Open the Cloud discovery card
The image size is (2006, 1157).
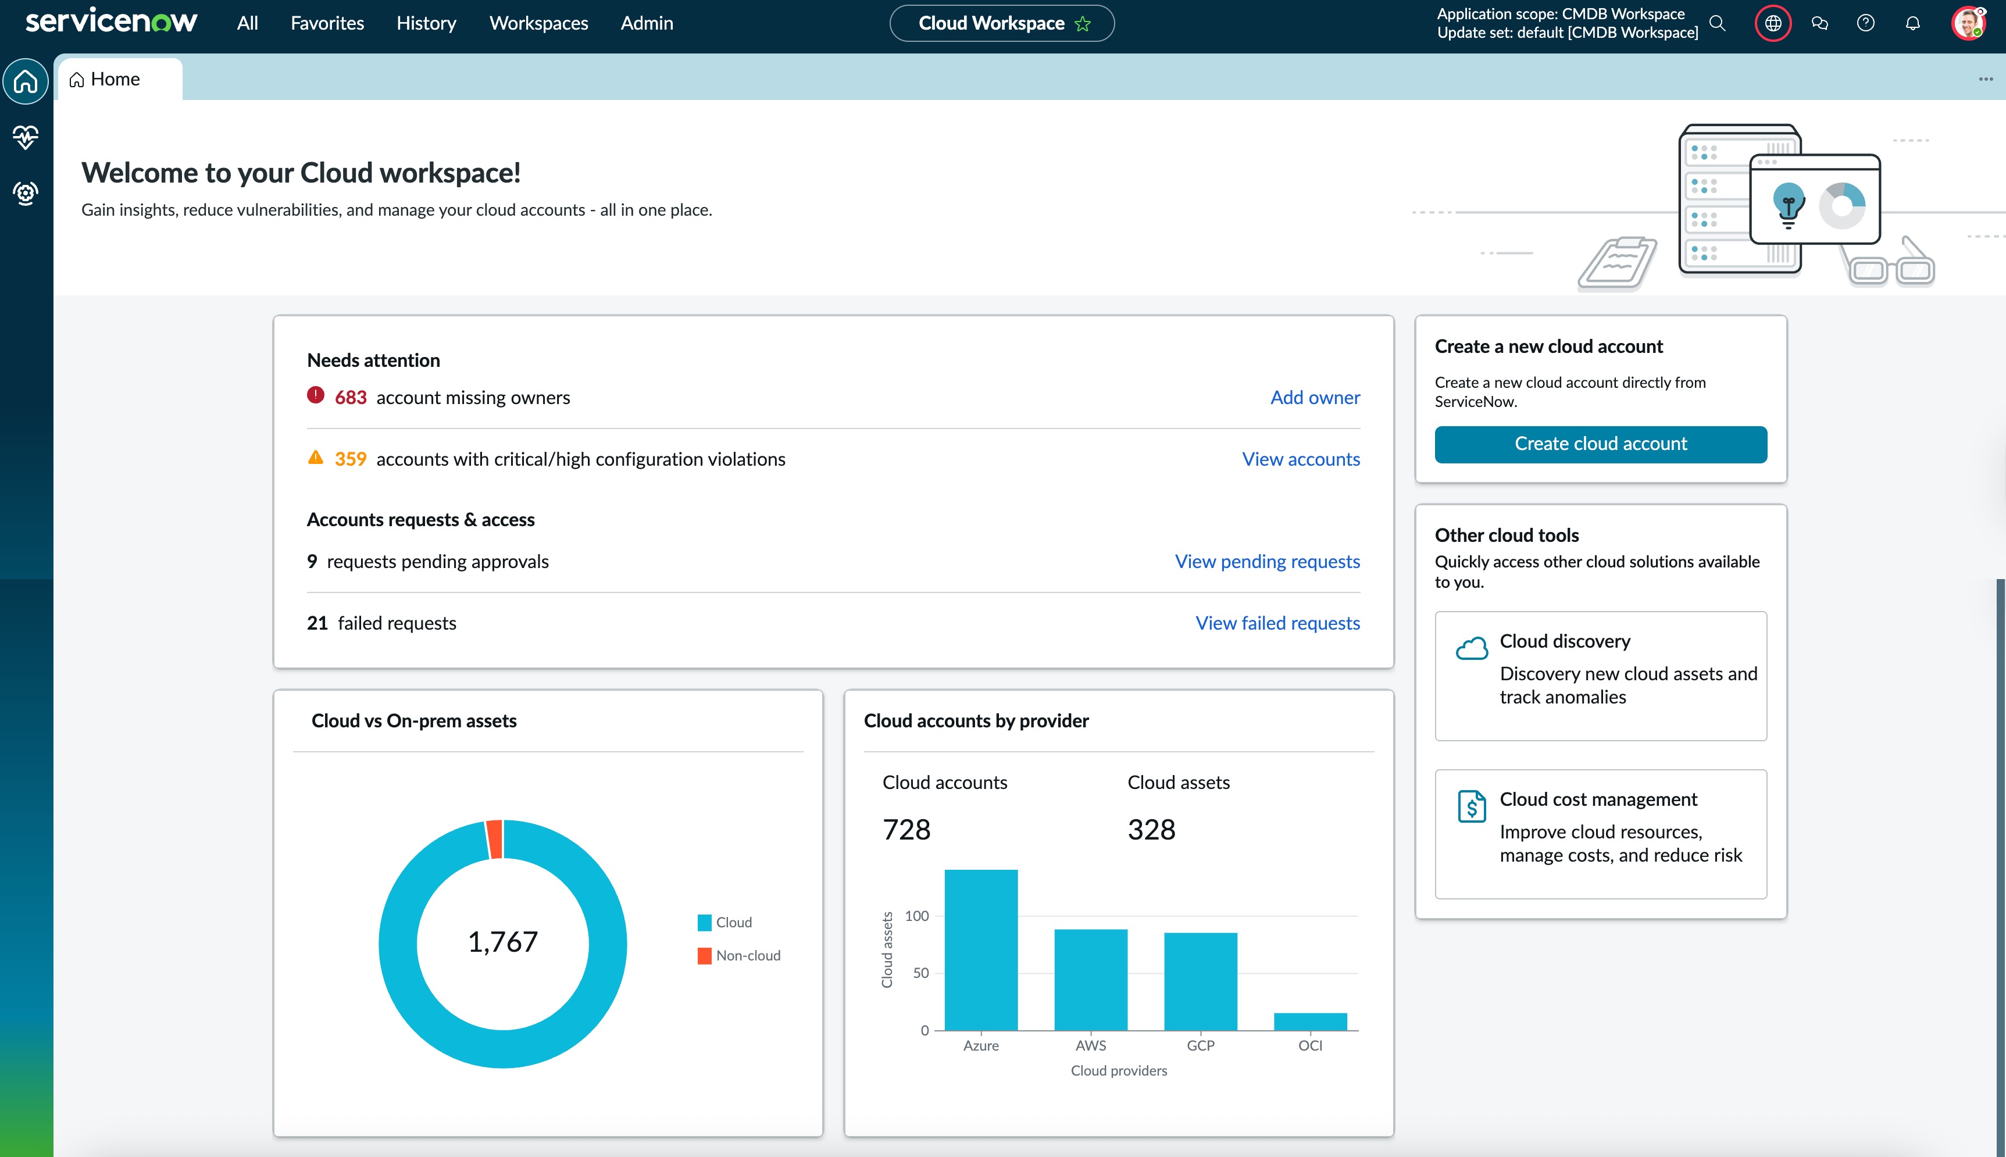coord(1600,676)
